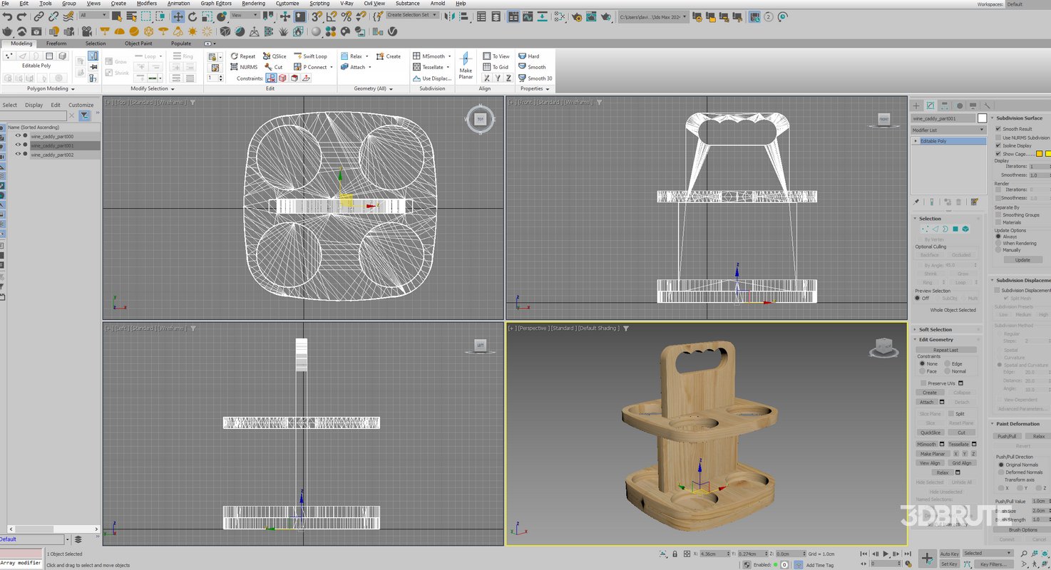
Task: Click the Brush Options button
Action: coord(1022,529)
